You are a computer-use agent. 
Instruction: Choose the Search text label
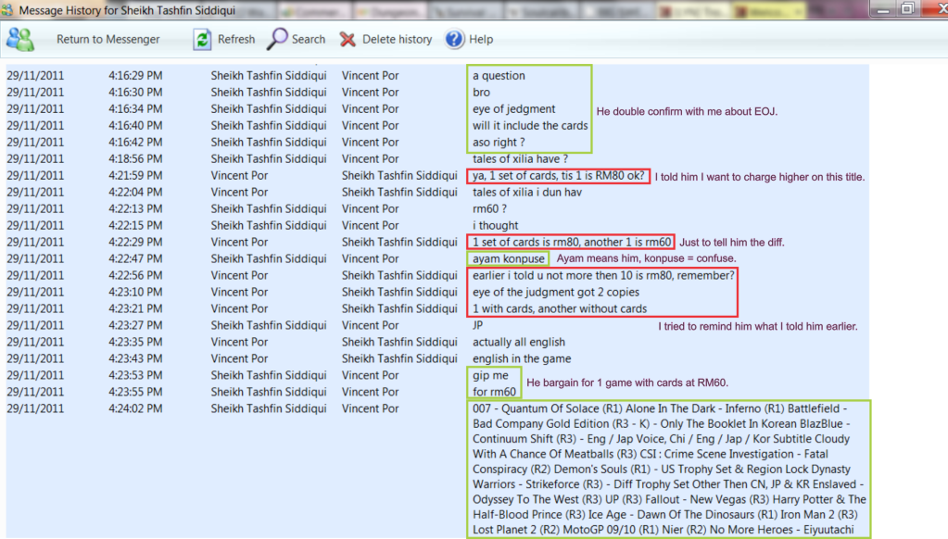tap(309, 39)
